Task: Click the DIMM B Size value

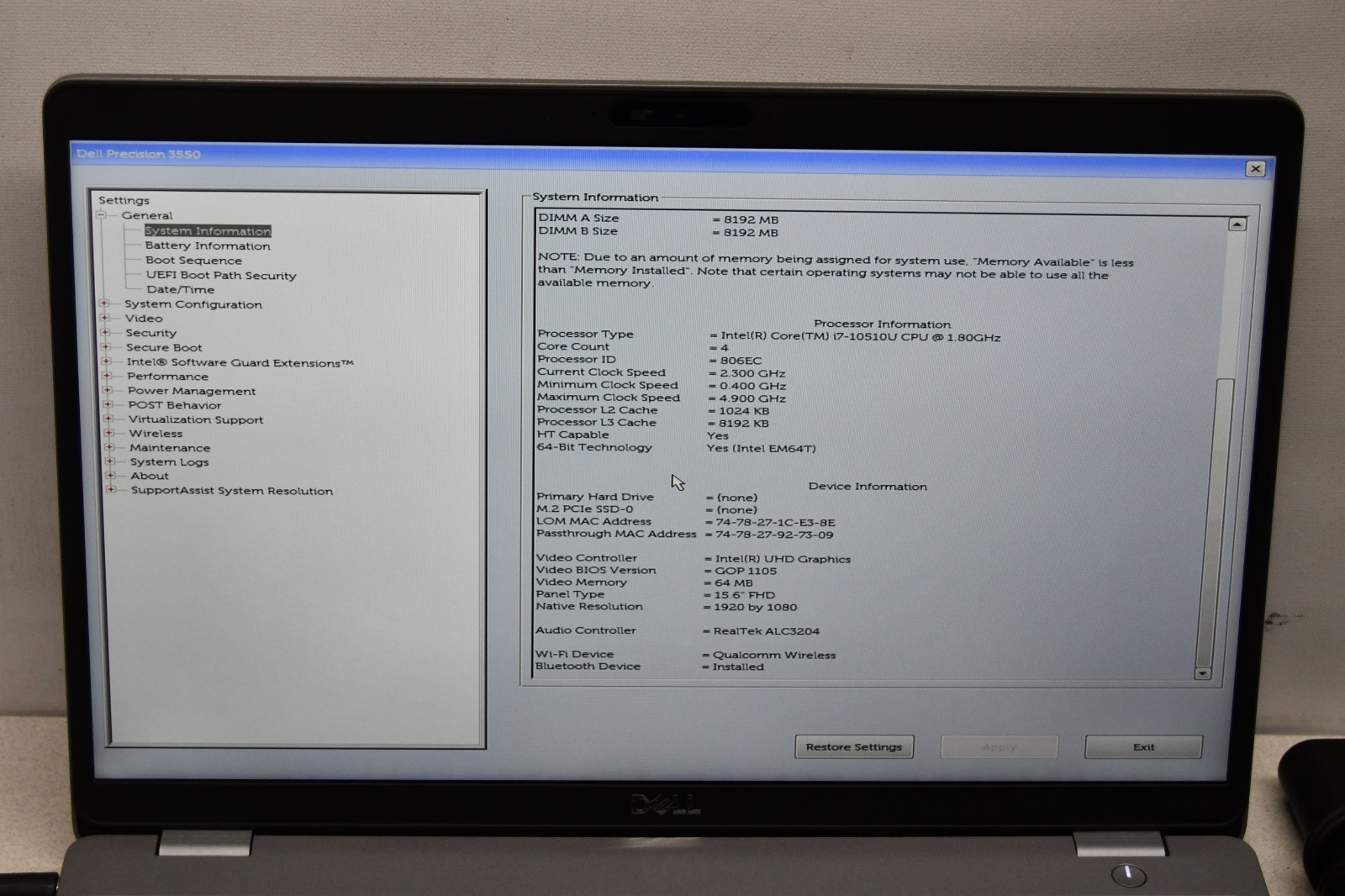Action: (751, 233)
